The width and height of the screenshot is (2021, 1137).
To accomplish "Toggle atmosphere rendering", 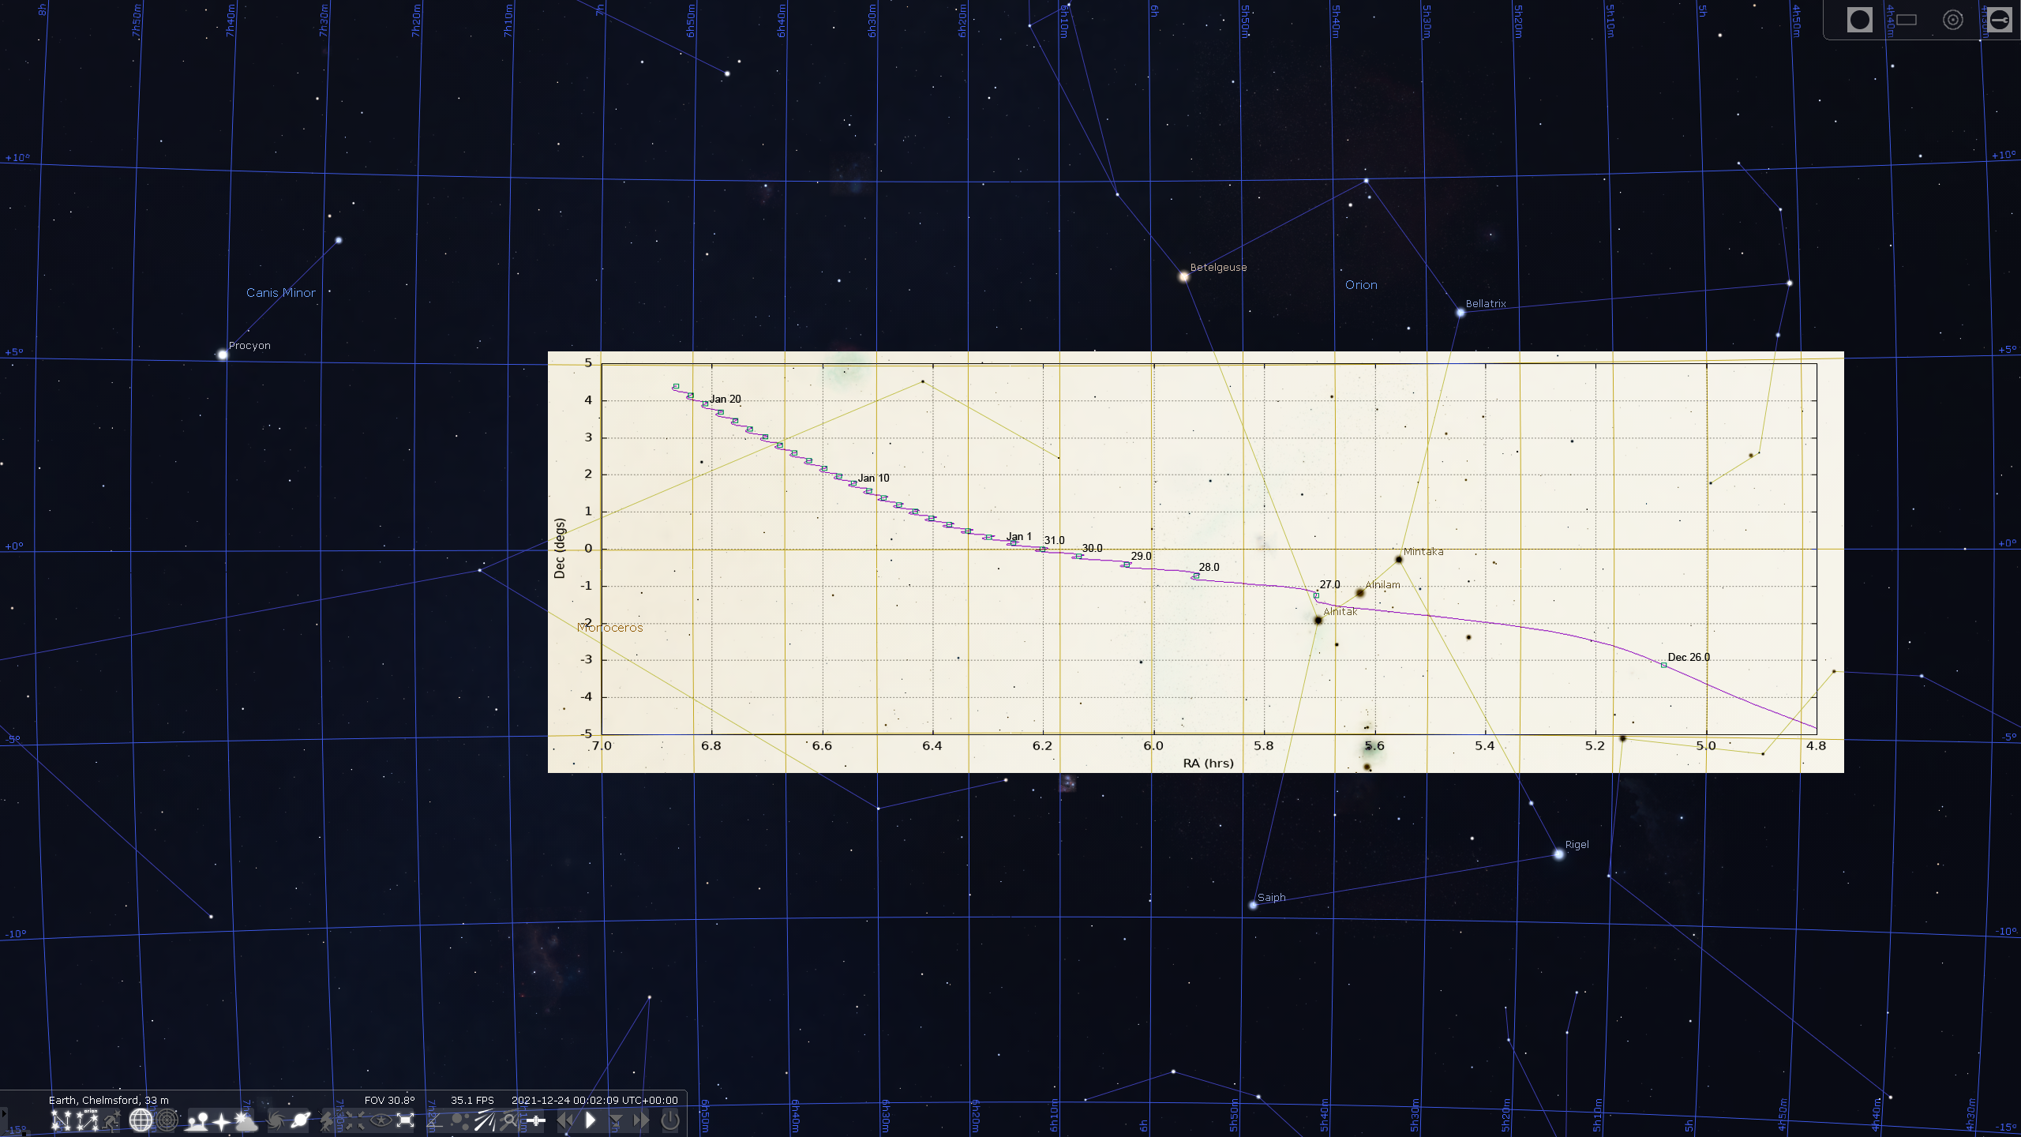I will point(246,1120).
